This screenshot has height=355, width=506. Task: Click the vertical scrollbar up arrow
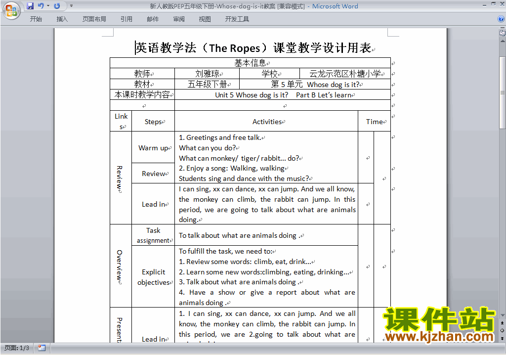point(503,41)
